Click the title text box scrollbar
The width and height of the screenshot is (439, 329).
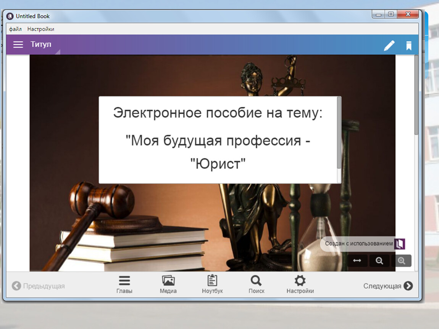339,133
